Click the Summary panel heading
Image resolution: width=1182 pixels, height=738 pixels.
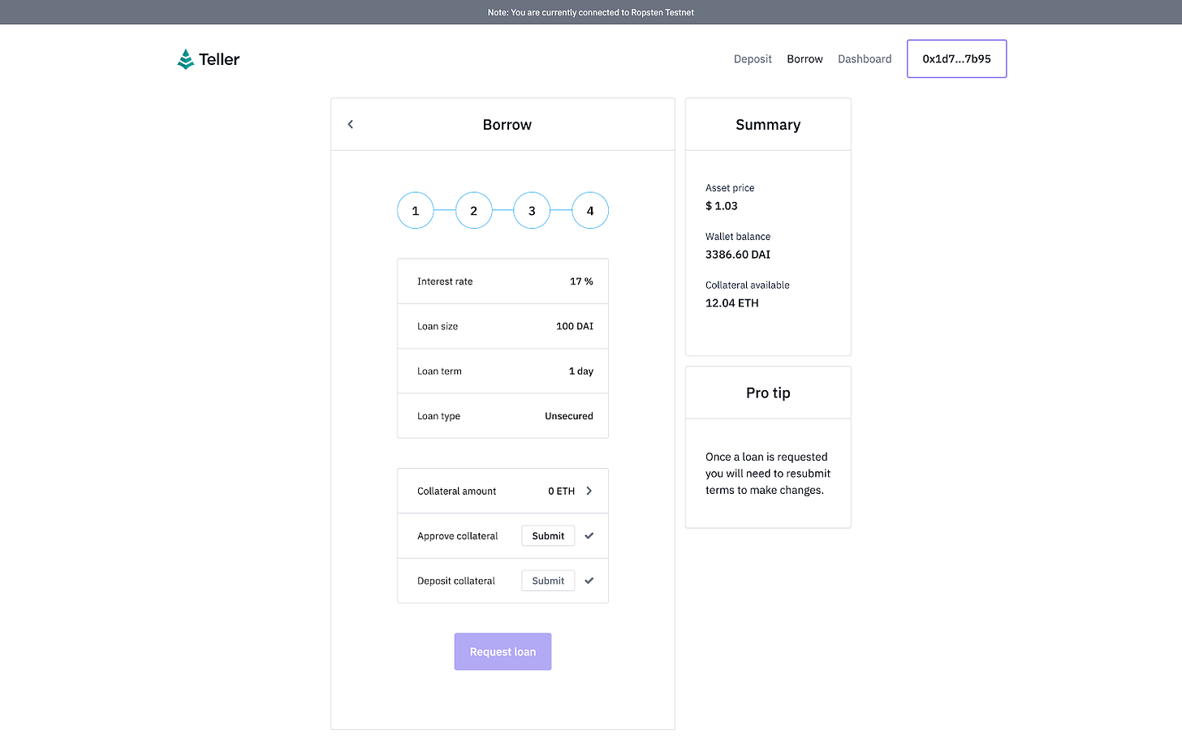coord(768,125)
